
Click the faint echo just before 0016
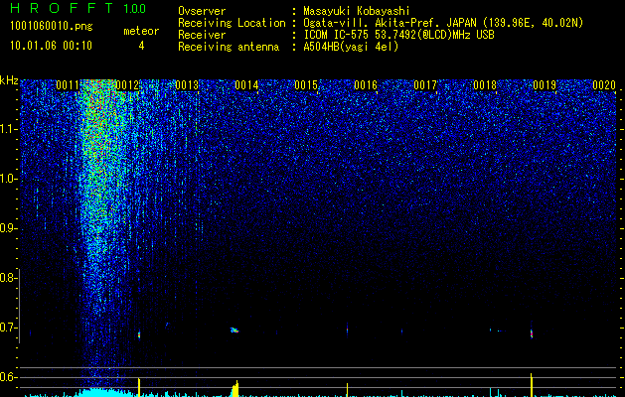click(x=347, y=331)
